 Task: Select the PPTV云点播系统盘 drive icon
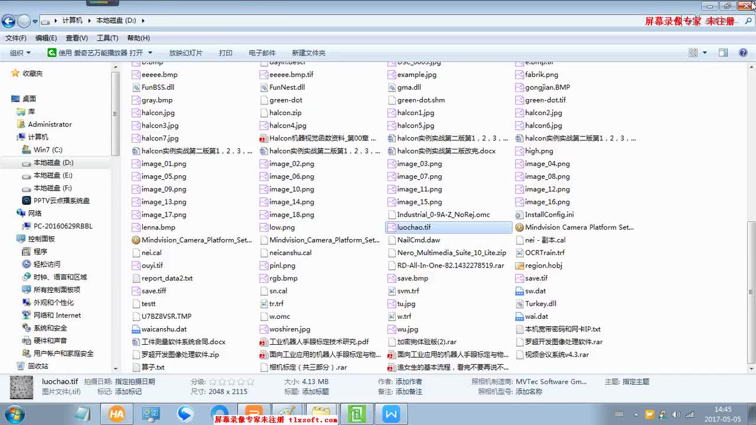(27, 201)
